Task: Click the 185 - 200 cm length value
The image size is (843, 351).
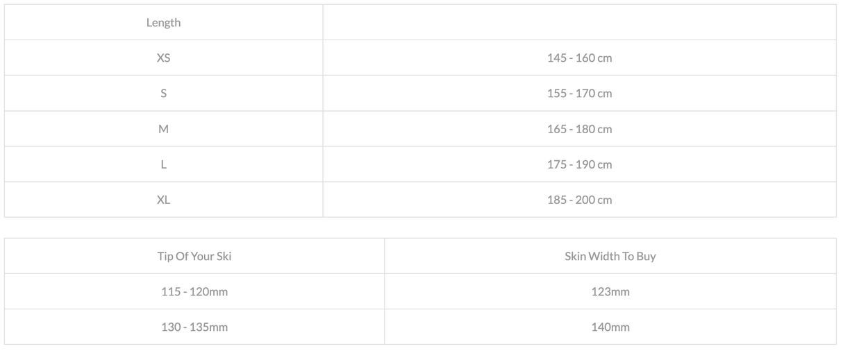Action: point(579,199)
